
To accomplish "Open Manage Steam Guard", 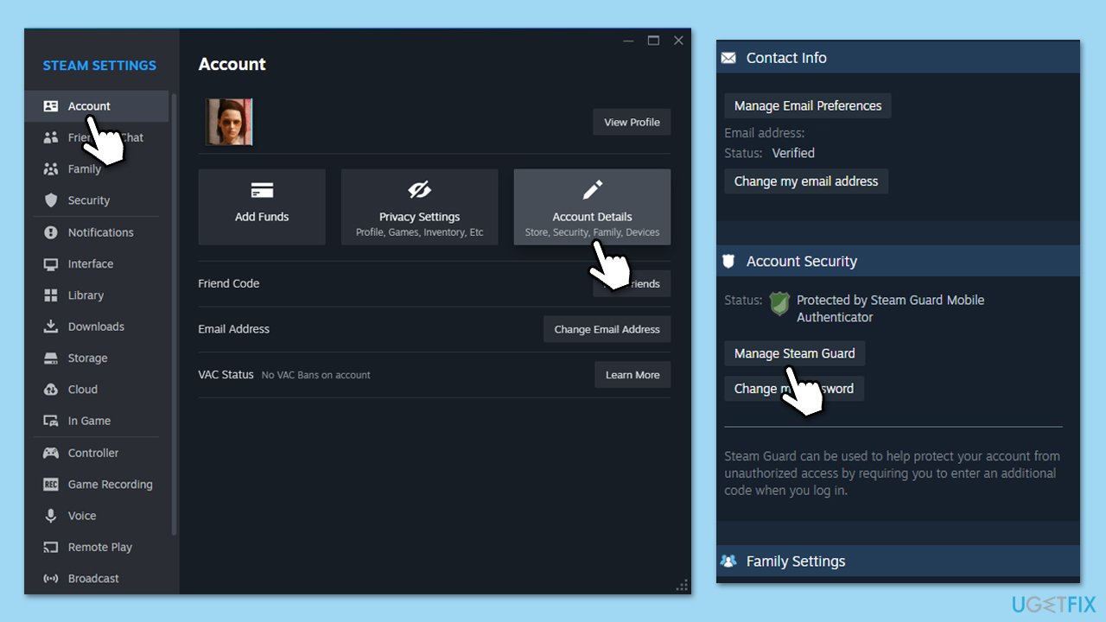I will (794, 352).
